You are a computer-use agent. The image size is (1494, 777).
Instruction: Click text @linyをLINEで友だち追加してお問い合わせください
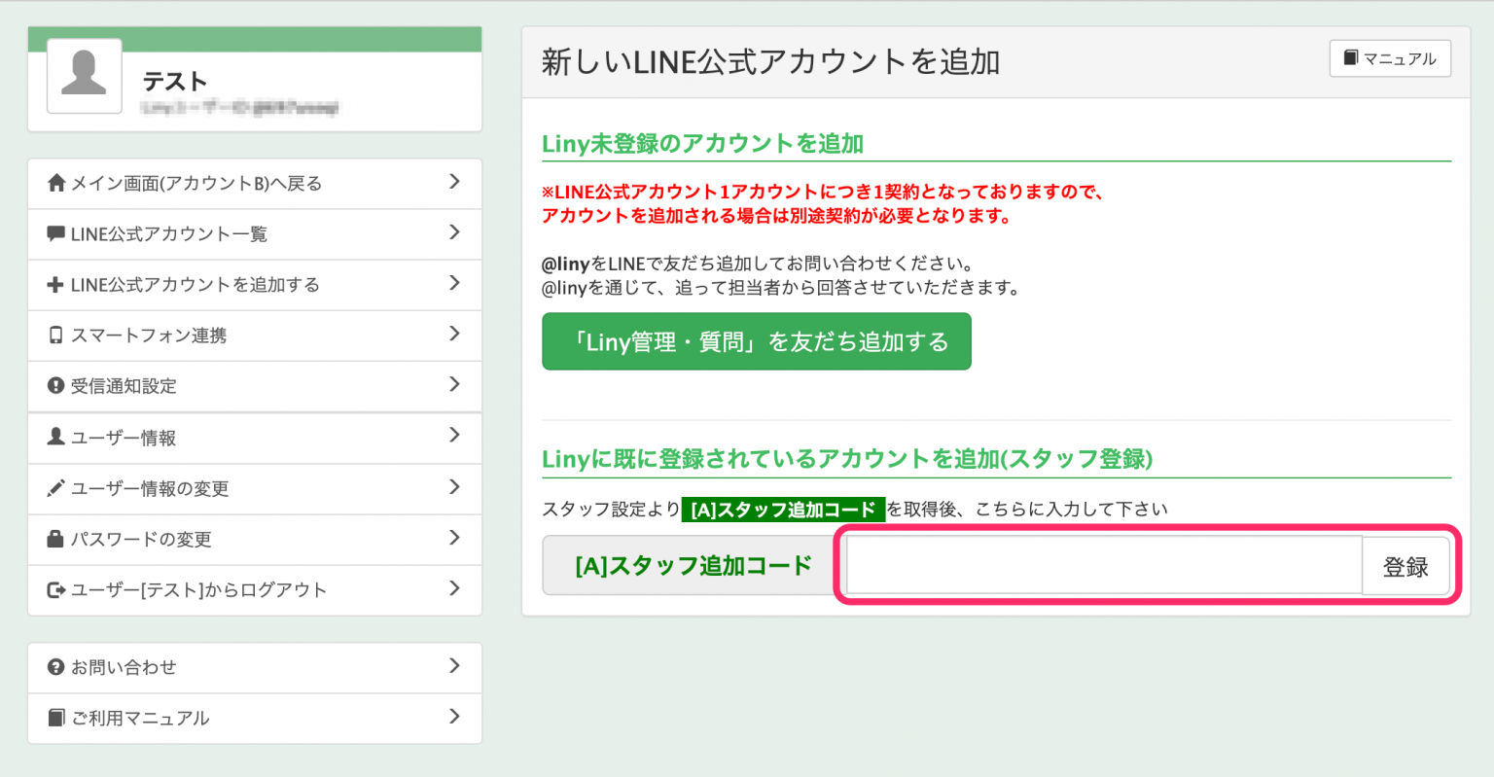[x=758, y=264]
